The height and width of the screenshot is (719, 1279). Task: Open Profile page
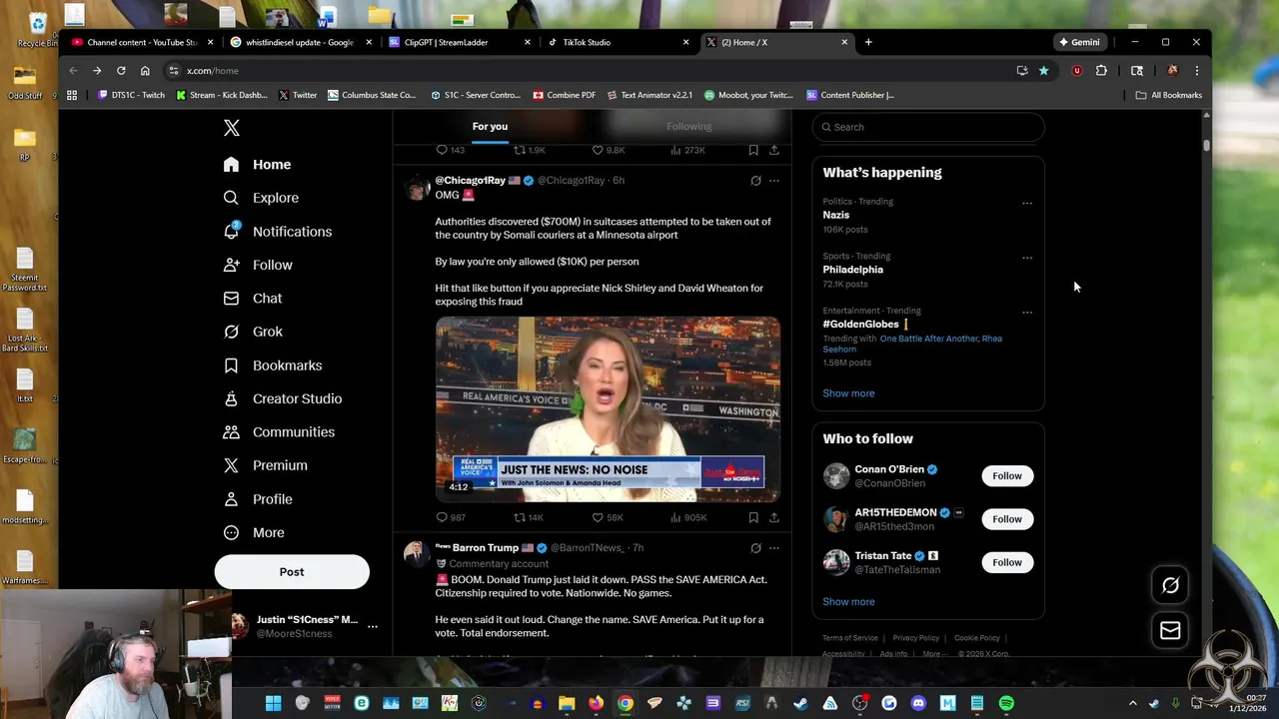pos(258,499)
